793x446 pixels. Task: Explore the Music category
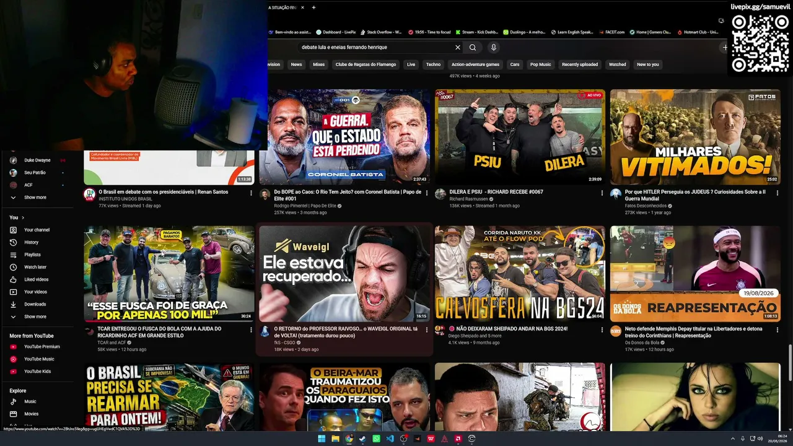click(x=37, y=401)
